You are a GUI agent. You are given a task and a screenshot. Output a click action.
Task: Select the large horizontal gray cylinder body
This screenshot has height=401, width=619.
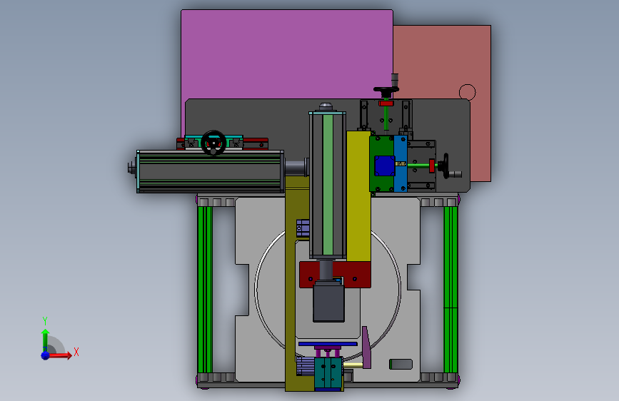tap(211, 171)
